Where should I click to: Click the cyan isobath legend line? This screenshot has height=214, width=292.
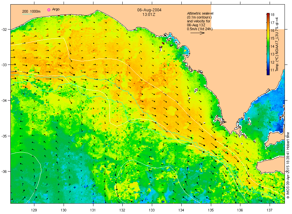[27, 14]
